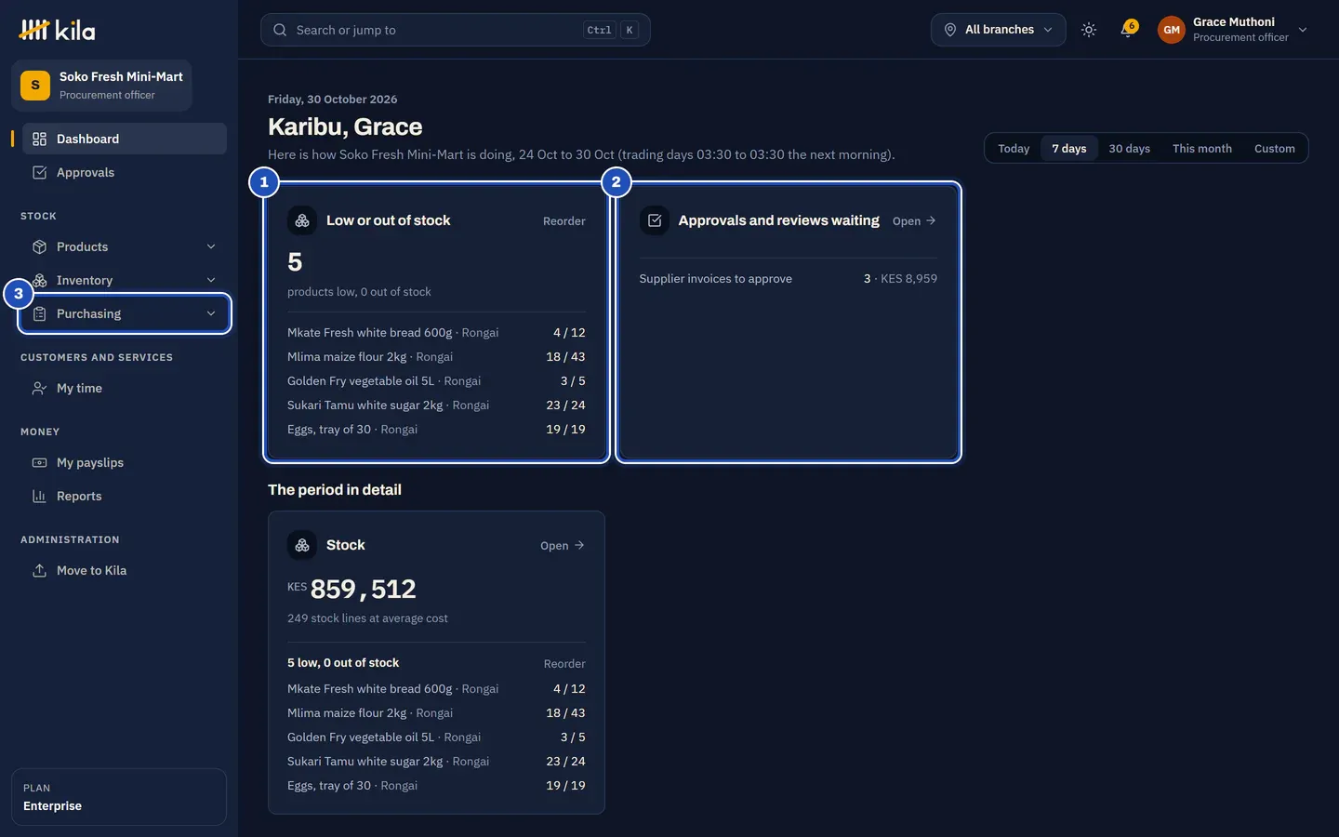Click the Inventory cubes icon

(39, 280)
